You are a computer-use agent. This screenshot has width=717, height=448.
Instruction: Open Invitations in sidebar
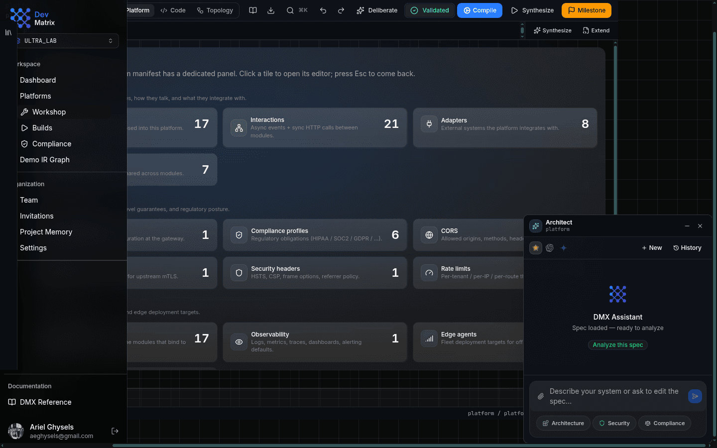coord(37,216)
